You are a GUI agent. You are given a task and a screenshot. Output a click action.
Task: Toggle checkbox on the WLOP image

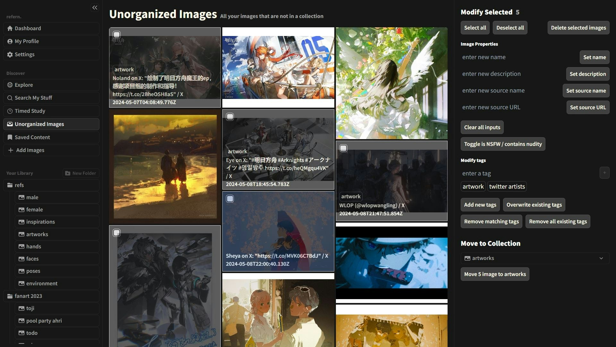point(343,148)
